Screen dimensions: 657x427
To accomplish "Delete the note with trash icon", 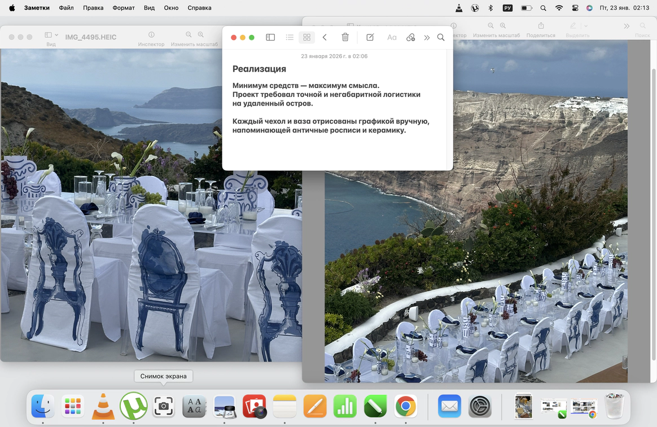I will (x=345, y=37).
